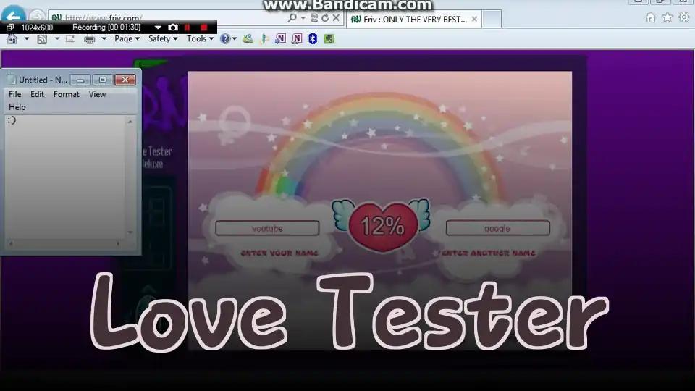Open Notepad File menu

pos(14,94)
